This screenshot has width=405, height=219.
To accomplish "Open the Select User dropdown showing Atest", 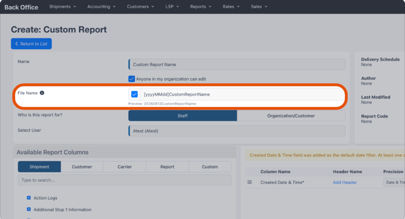I will click(x=237, y=131).
